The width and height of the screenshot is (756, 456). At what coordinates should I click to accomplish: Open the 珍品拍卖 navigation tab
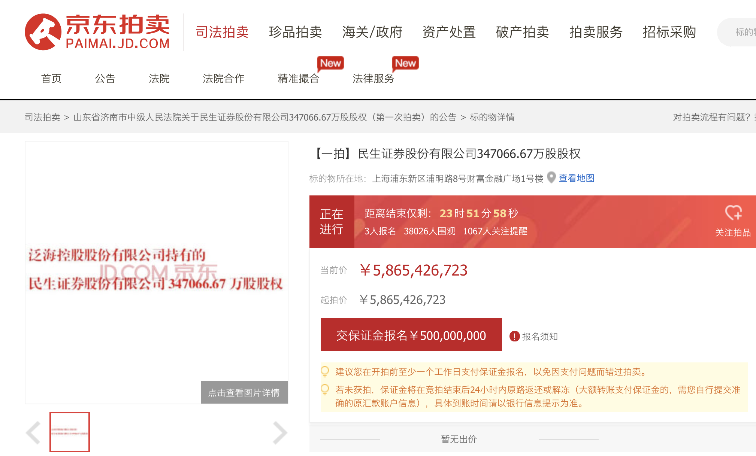[x=295, y=32]
